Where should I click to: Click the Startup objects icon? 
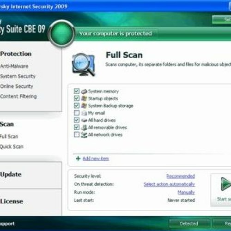[84, 98]
